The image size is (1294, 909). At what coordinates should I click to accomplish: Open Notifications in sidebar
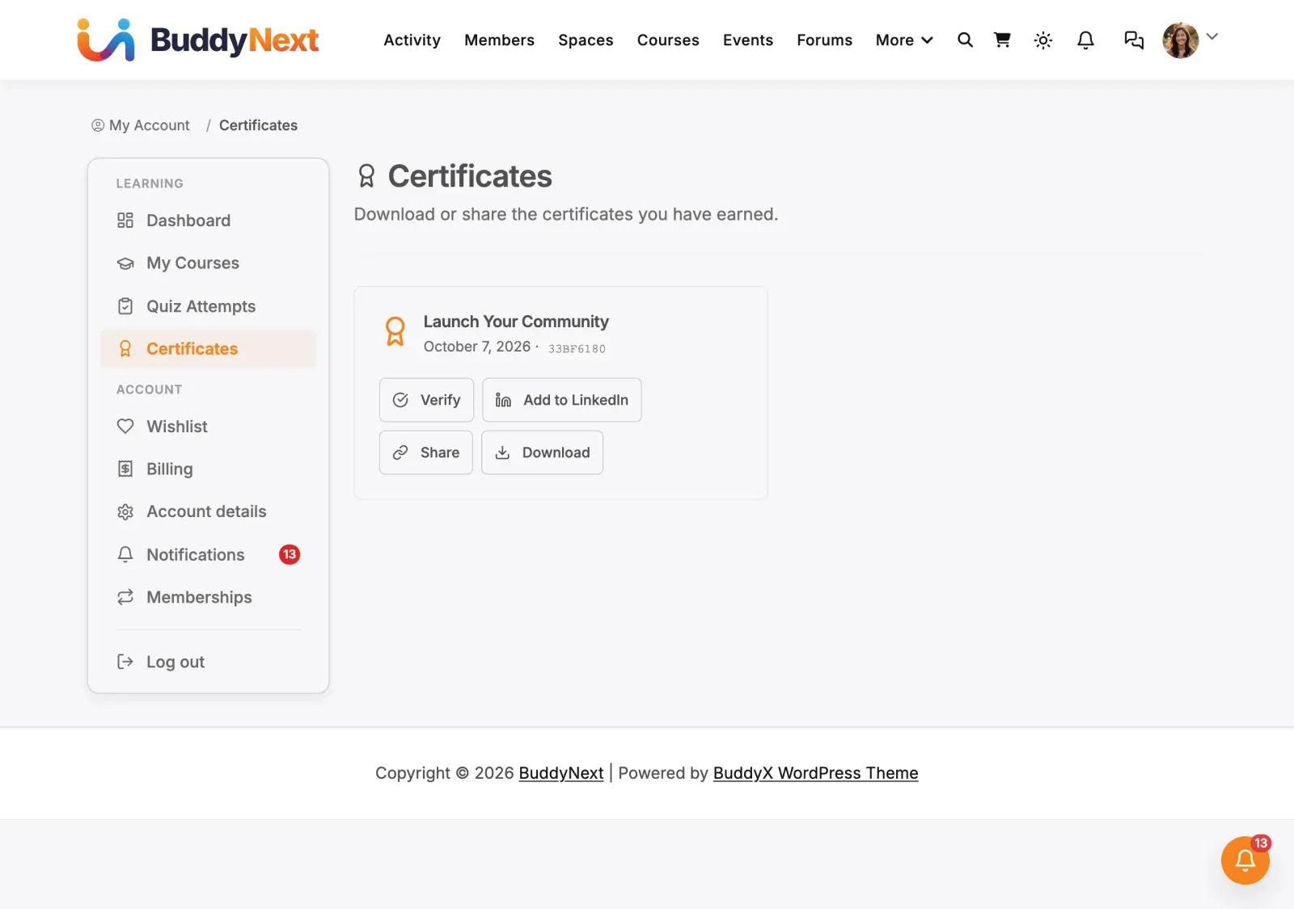click(208, 554)
